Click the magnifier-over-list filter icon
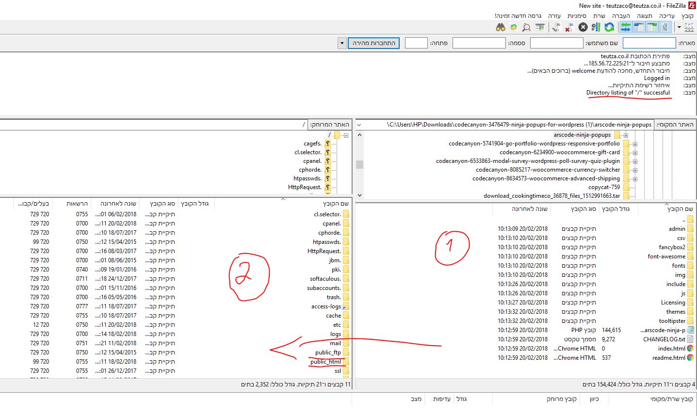The width and height of the screenshot is (697, 416). pos(526,27)
